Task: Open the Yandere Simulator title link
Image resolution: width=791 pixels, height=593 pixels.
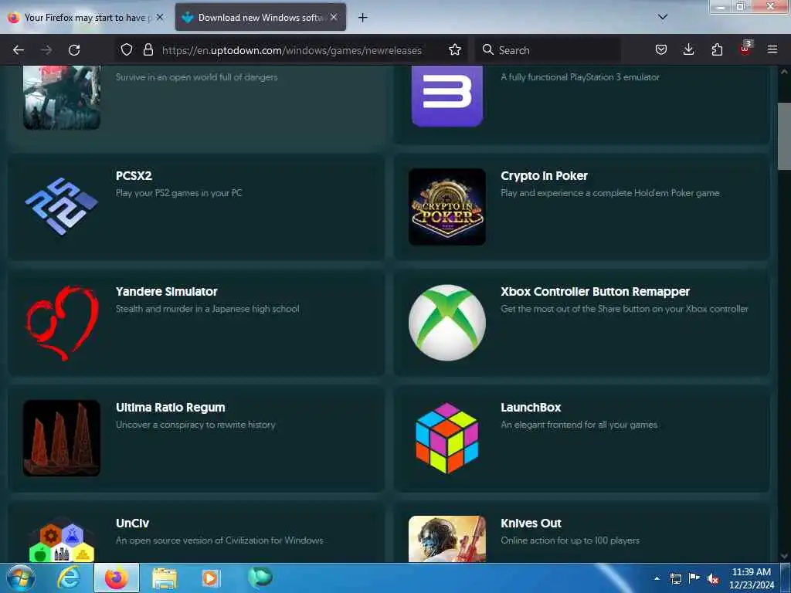Action: pyautogui.click(x=167, y=291)
